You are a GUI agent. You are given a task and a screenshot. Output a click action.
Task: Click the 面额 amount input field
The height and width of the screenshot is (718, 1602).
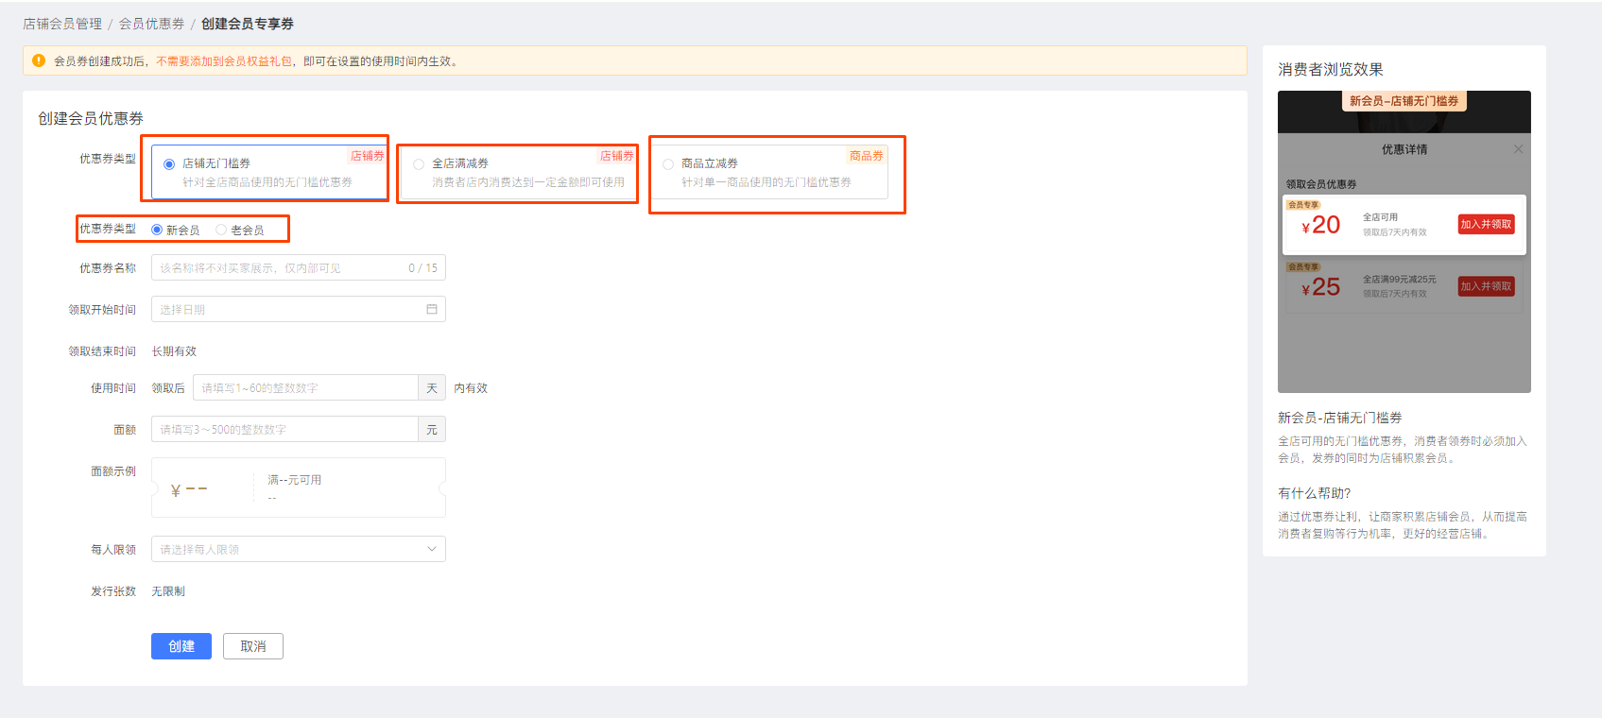(284, 430)
